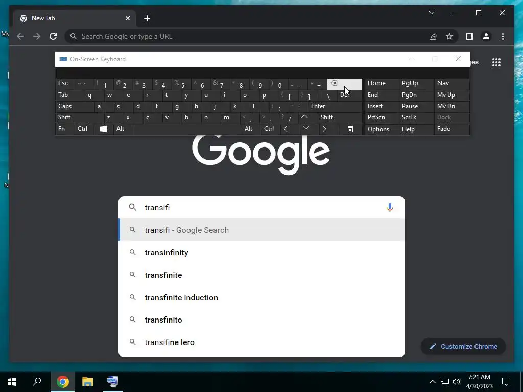The height and width of the screenshot is (392, 523).
Task: Click Chrome icon in the taskbar
Action: pyautogui.click(x=63, y=382)
